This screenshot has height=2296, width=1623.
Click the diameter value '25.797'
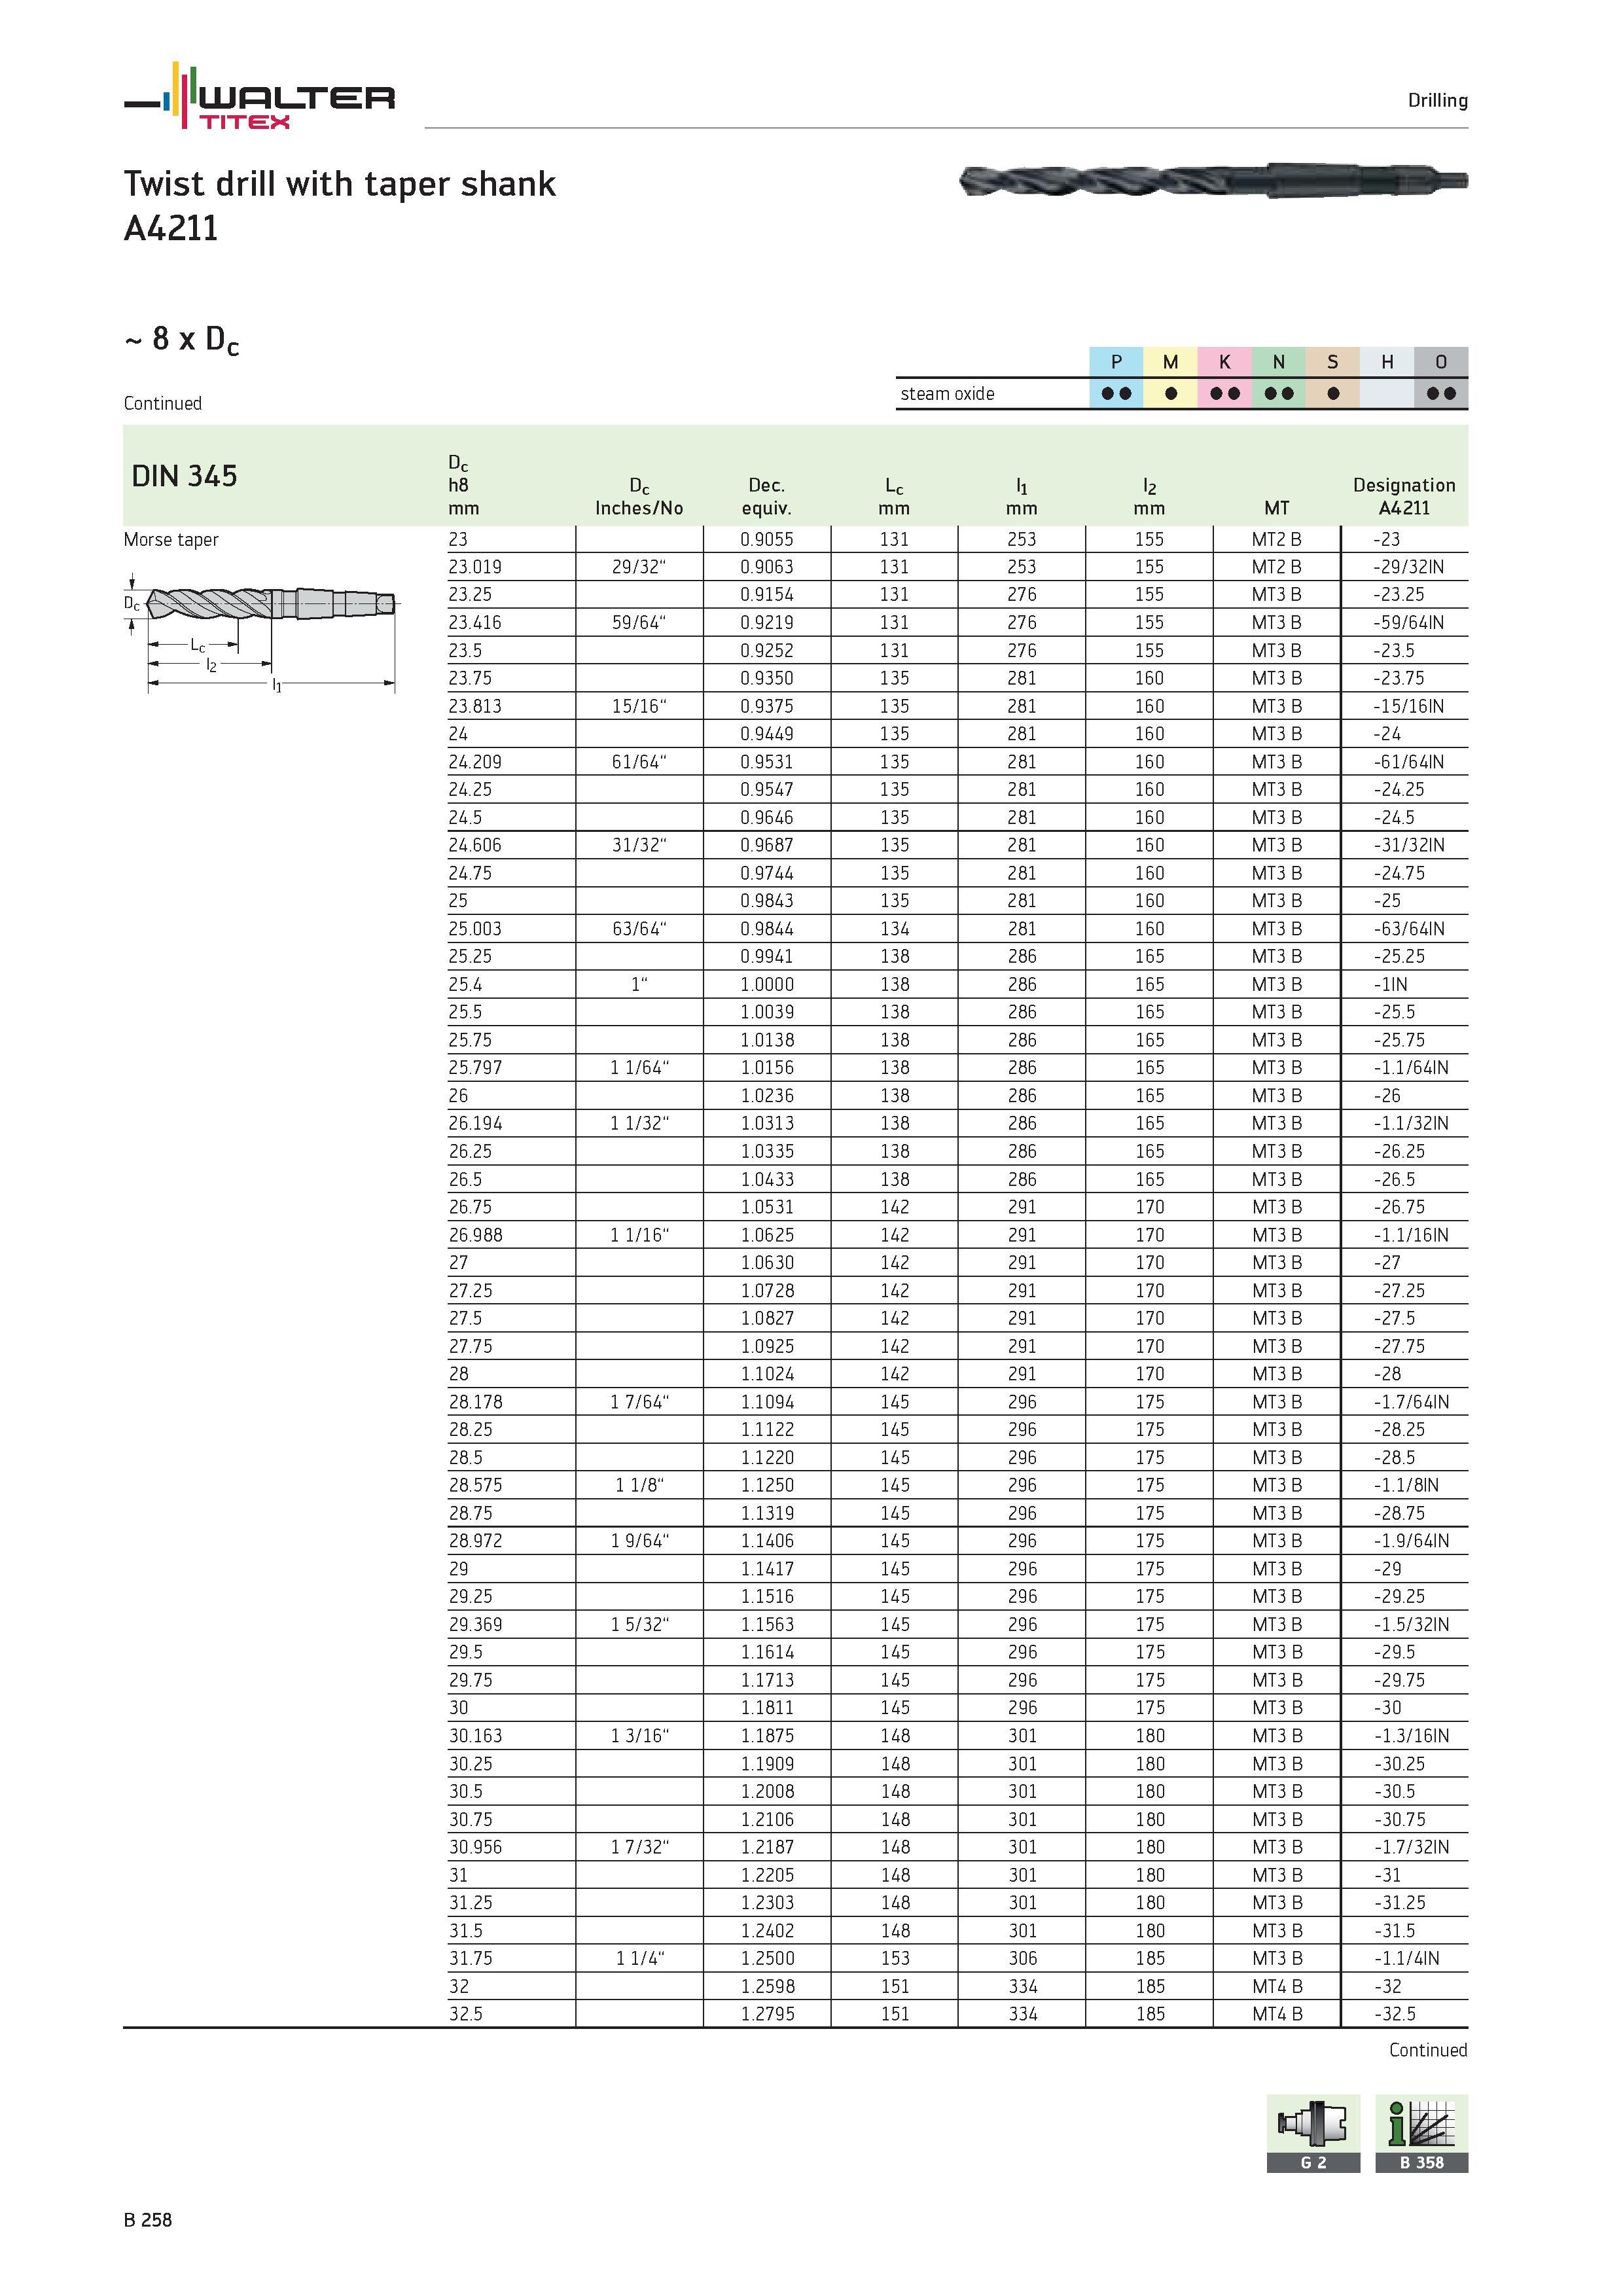pos(475,1068)
